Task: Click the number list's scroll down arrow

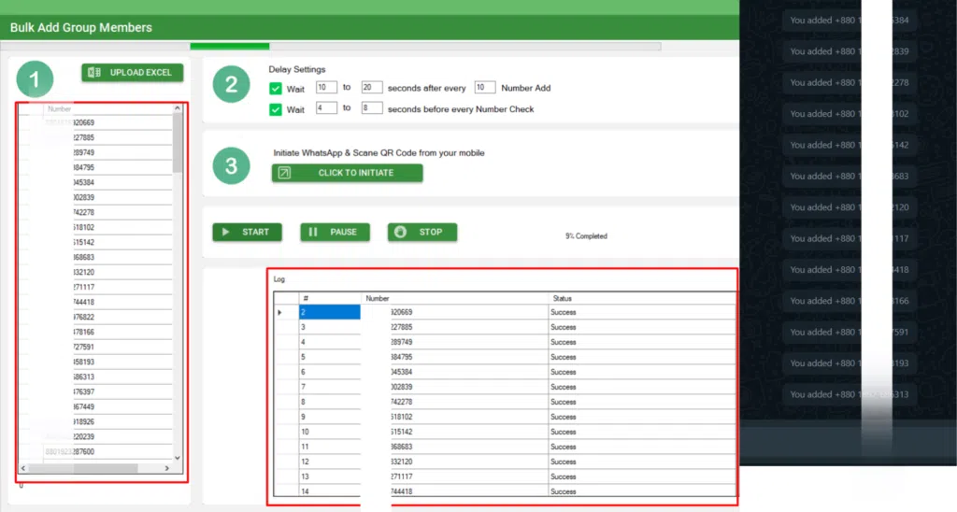Action: tap(178, 458)
